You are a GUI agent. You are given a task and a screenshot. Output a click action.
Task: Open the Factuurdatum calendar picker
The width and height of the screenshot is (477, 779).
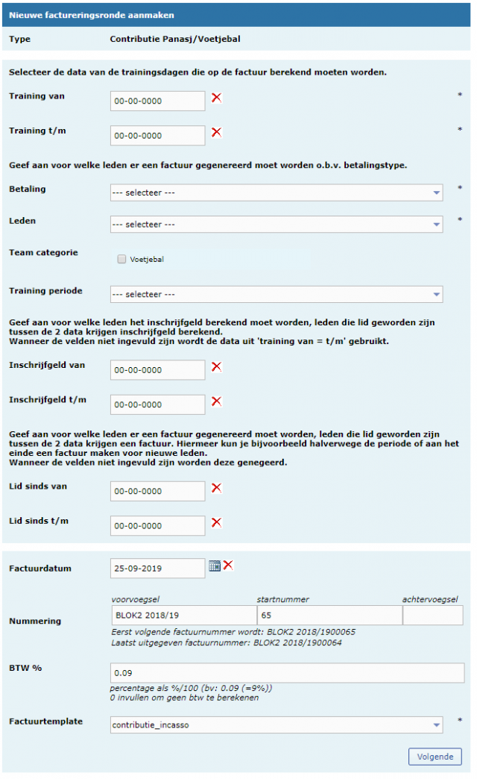(214, 566)
